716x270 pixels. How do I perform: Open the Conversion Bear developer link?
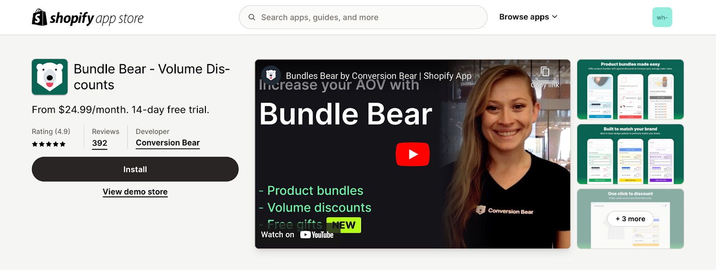pyautogui.click(x=168, y=143)
